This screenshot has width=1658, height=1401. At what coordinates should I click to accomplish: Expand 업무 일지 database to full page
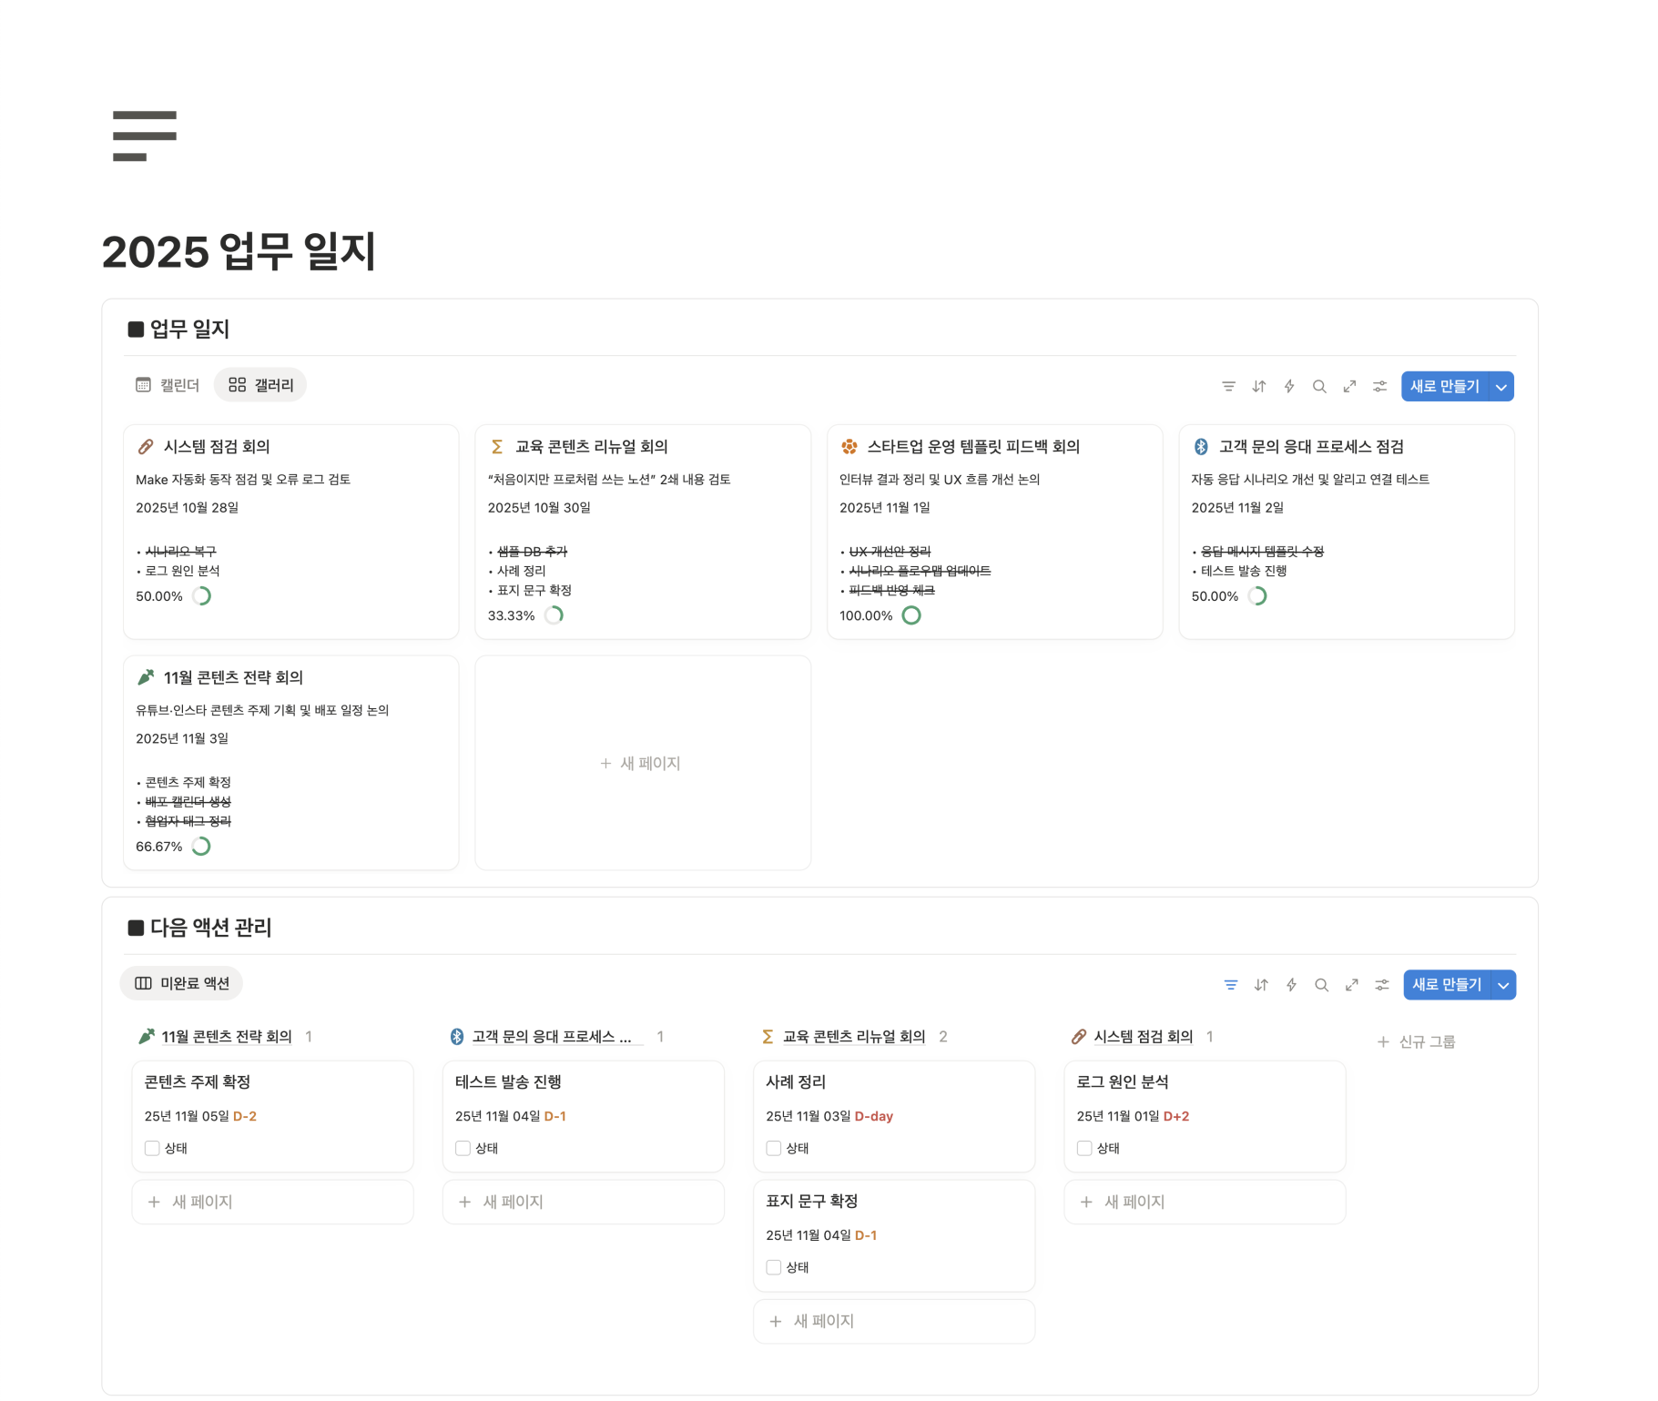(x=1349, y=387)
